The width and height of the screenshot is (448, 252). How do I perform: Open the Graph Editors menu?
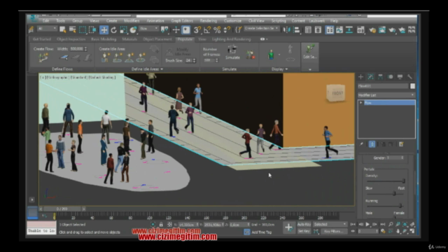click(x=182, y=20)
